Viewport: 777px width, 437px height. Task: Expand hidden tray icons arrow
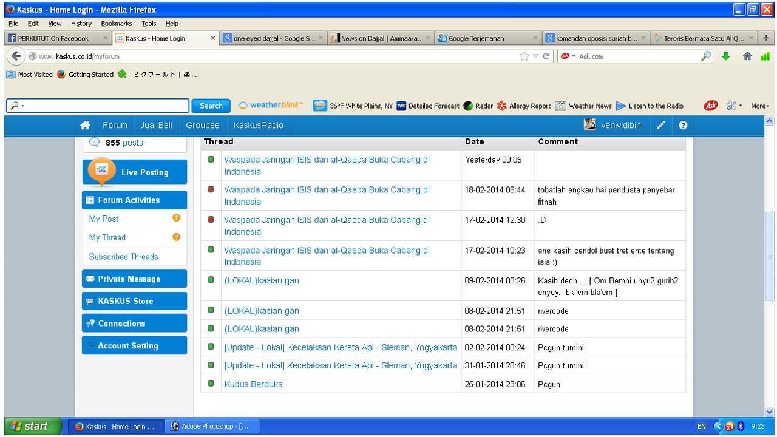click(719, 426)
